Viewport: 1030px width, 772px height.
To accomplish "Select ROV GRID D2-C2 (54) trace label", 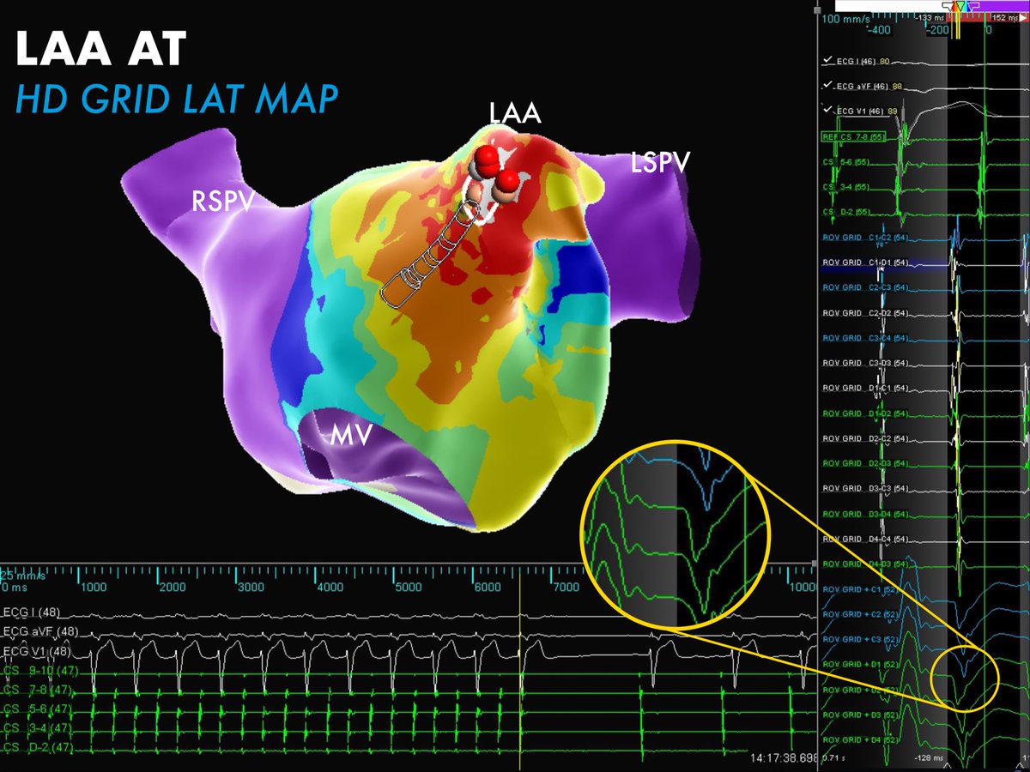I will click(865, 438).
